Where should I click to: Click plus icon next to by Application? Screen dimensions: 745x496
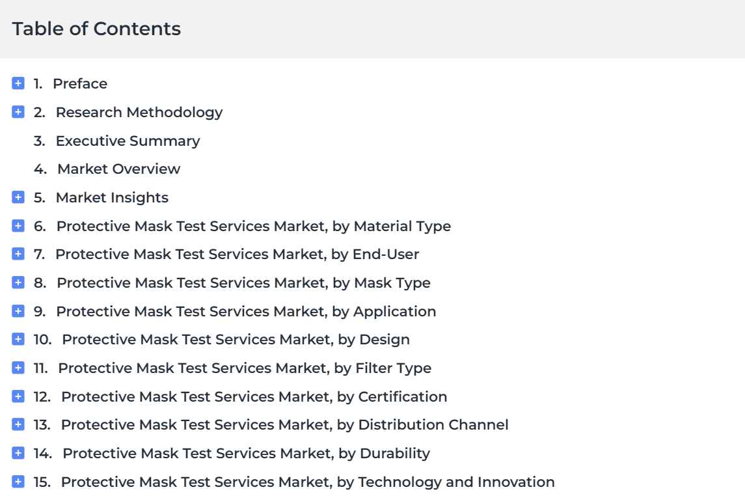(18, 311)
